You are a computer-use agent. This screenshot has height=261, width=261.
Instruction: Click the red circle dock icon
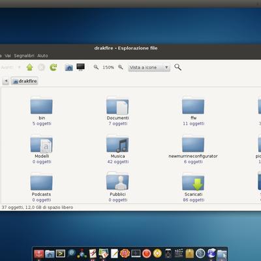click(x=147, y=254)
